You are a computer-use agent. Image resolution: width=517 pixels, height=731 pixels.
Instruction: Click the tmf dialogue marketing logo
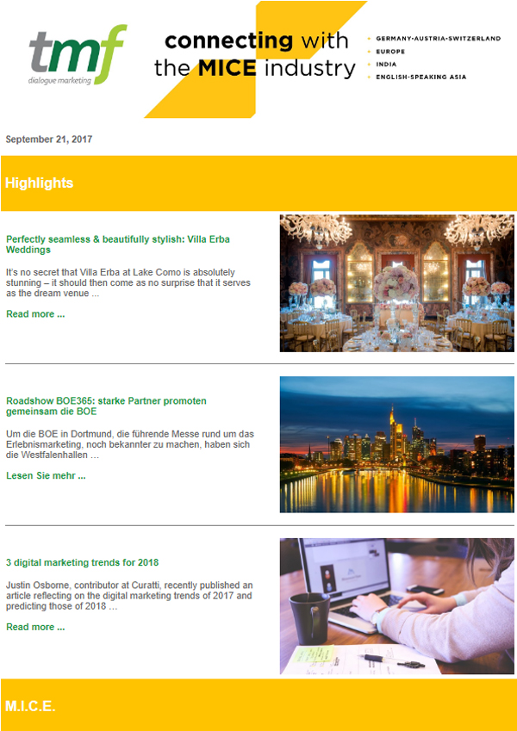(x=78, y=55)
